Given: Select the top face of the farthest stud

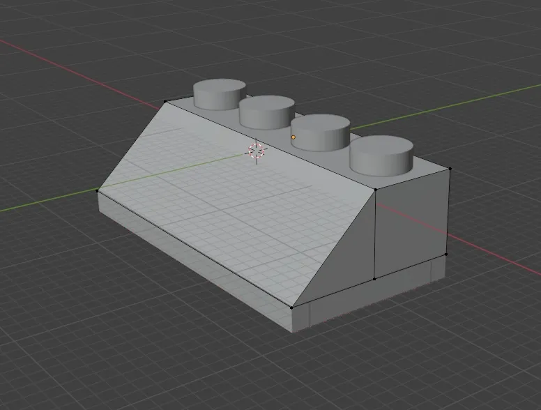Looking at the screenshot, I should click(219, 89).
